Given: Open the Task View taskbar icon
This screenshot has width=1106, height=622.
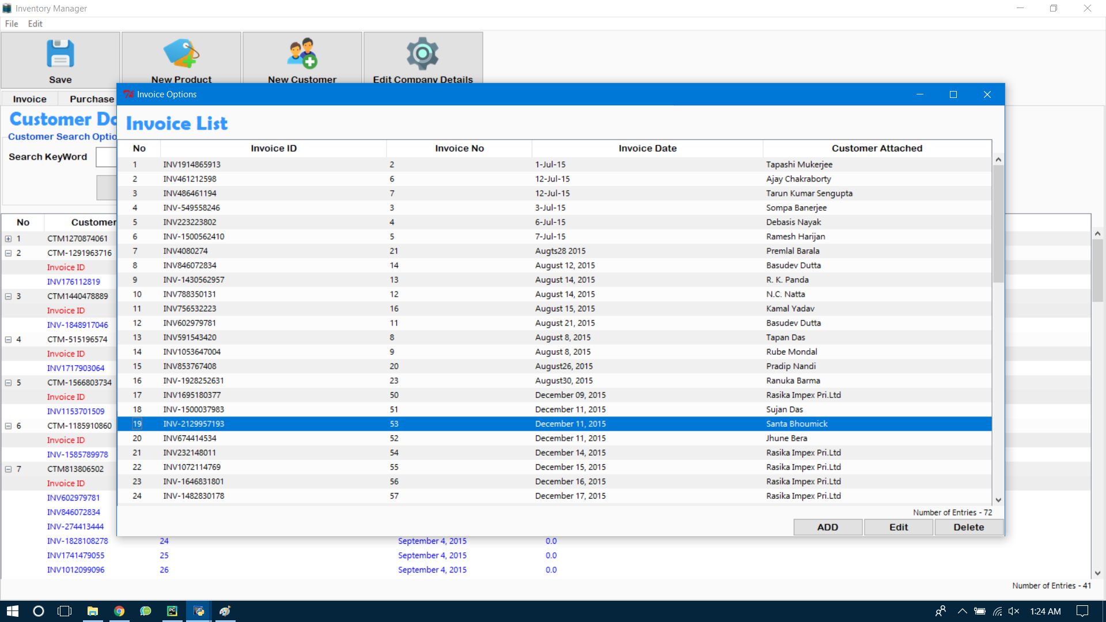Looking at the screenshot, I should (x=65, y=611).
